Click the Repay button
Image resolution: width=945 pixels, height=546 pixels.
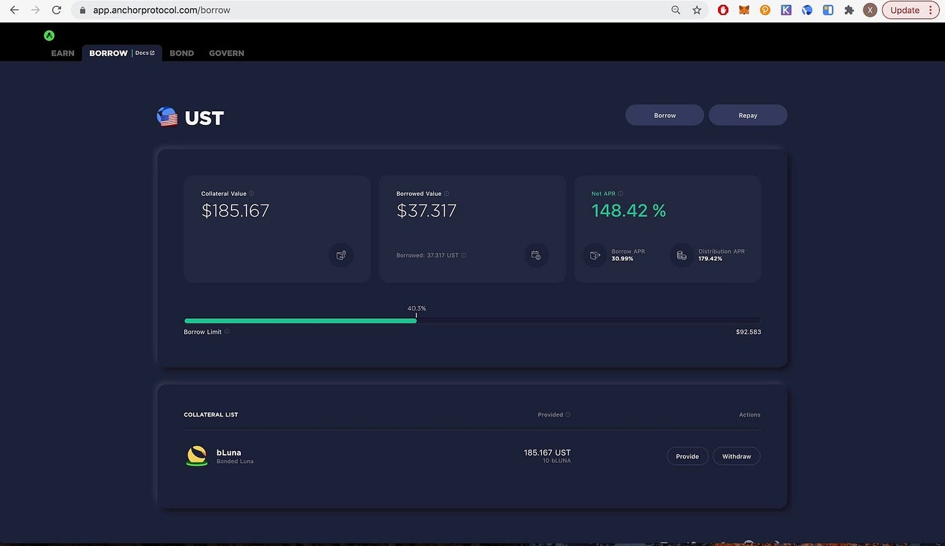[747, 115]
